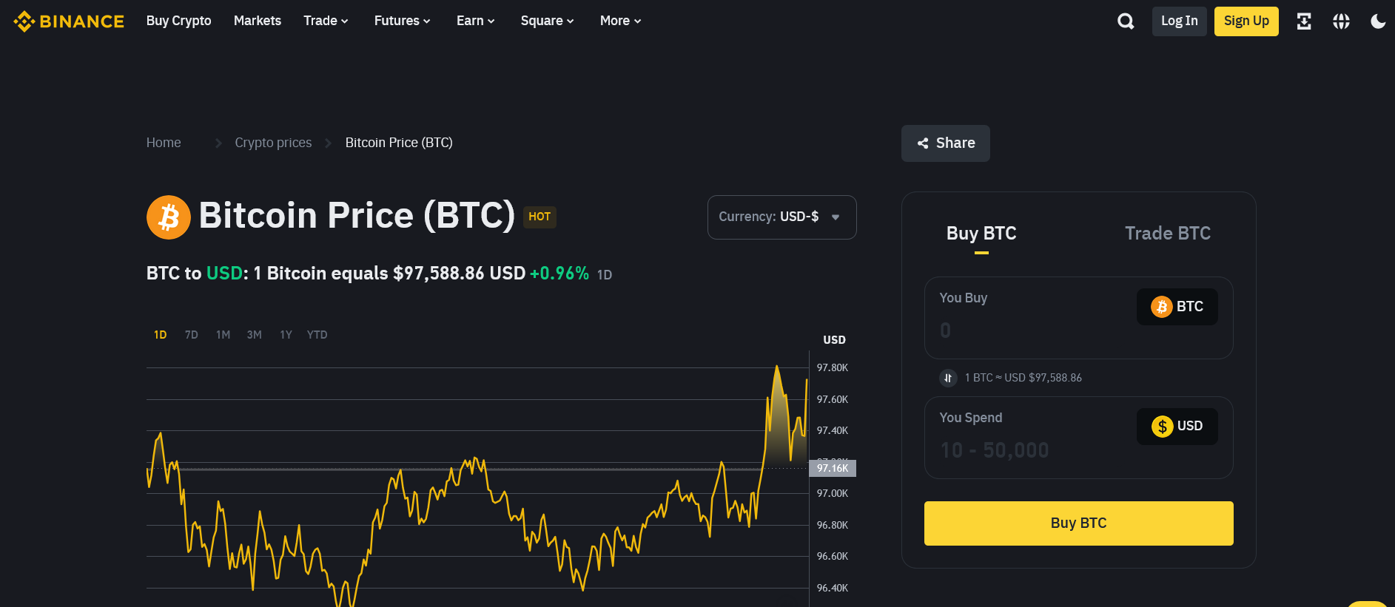Viewport: 1395px width, 607px height.
Task: Click the orange Bitcoin logo beside title
Action: coord(169,217)
